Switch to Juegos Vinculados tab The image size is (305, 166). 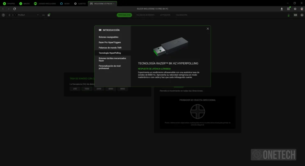(45, 3)
